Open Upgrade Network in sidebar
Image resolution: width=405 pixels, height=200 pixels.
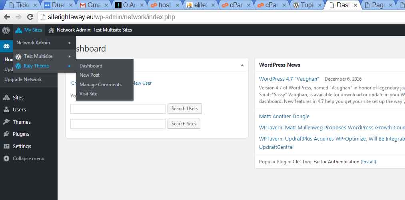[x=23, y=79]
